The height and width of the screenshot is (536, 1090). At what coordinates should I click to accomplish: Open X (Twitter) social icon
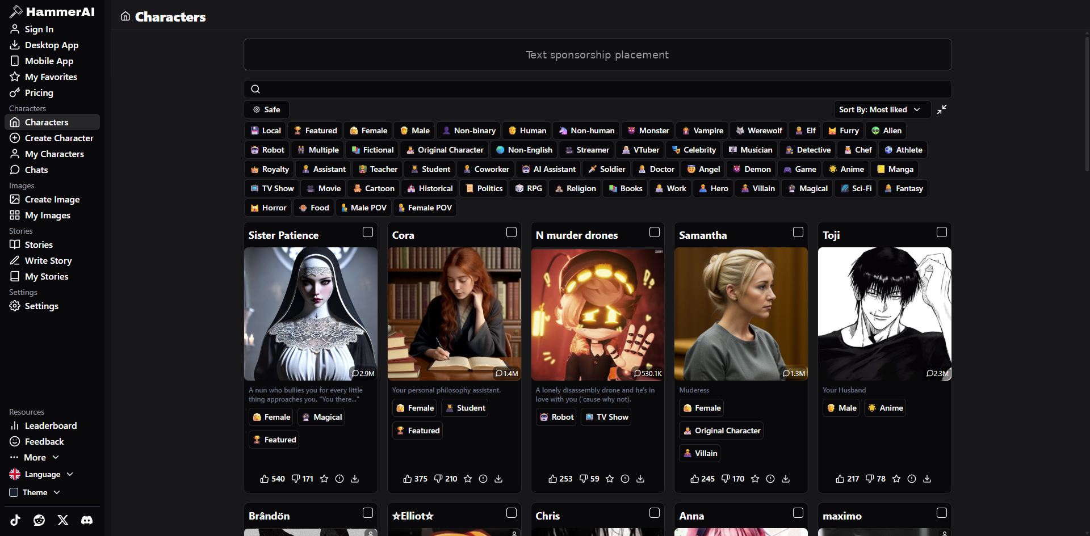(63, 520)
